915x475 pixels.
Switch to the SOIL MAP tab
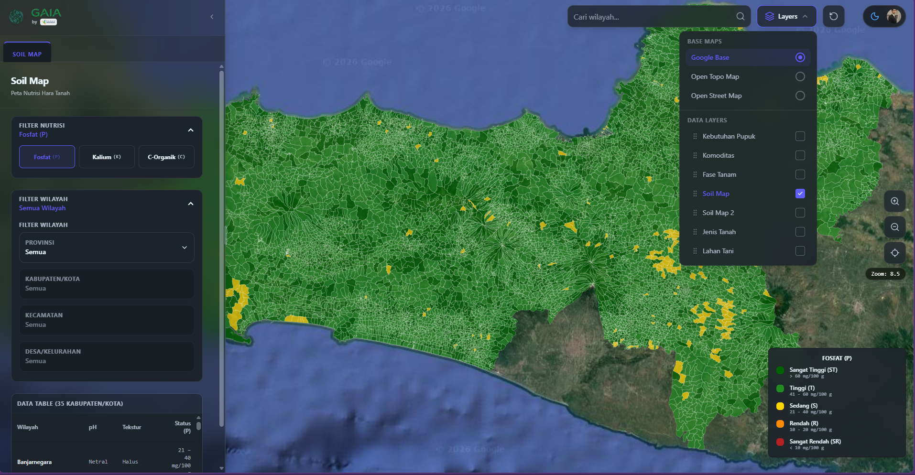point(27,54)
